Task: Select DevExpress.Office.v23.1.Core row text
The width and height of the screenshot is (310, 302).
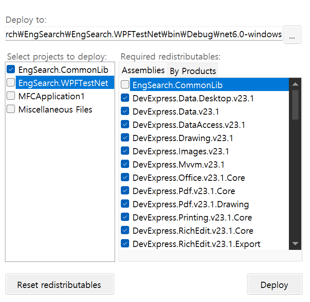Action: [189, 178]
